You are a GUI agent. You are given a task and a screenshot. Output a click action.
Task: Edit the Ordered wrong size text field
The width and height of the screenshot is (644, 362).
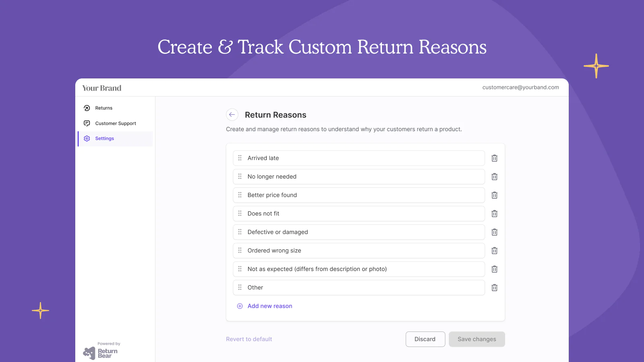(x=359, y=251)
